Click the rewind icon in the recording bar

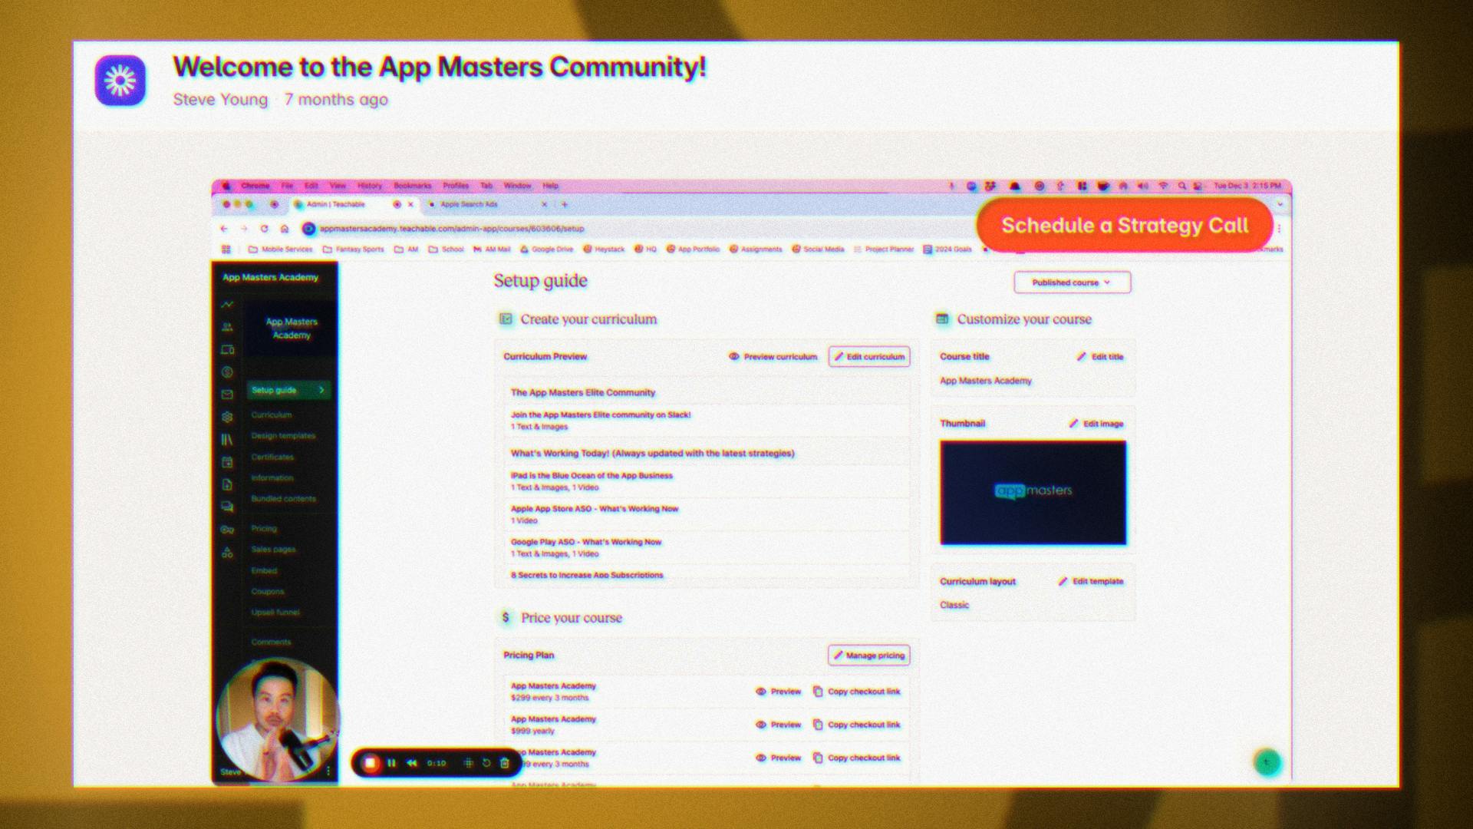tap(412, 763)
